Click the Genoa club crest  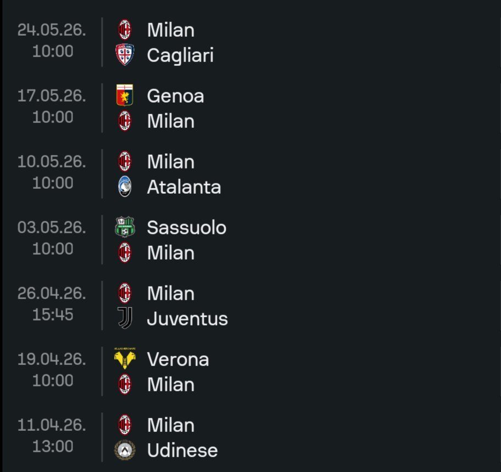125,95
